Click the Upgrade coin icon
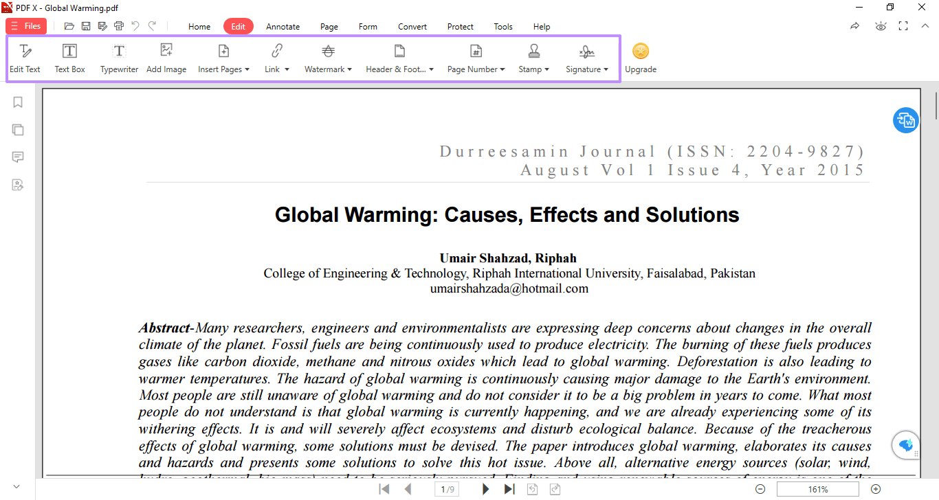939x500 pixels. (x=641, y=51)
